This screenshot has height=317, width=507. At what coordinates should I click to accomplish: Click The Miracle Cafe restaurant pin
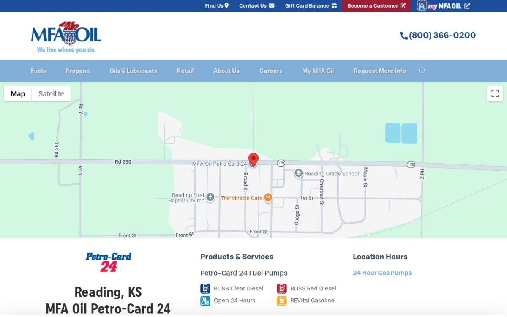pos(268,197)
